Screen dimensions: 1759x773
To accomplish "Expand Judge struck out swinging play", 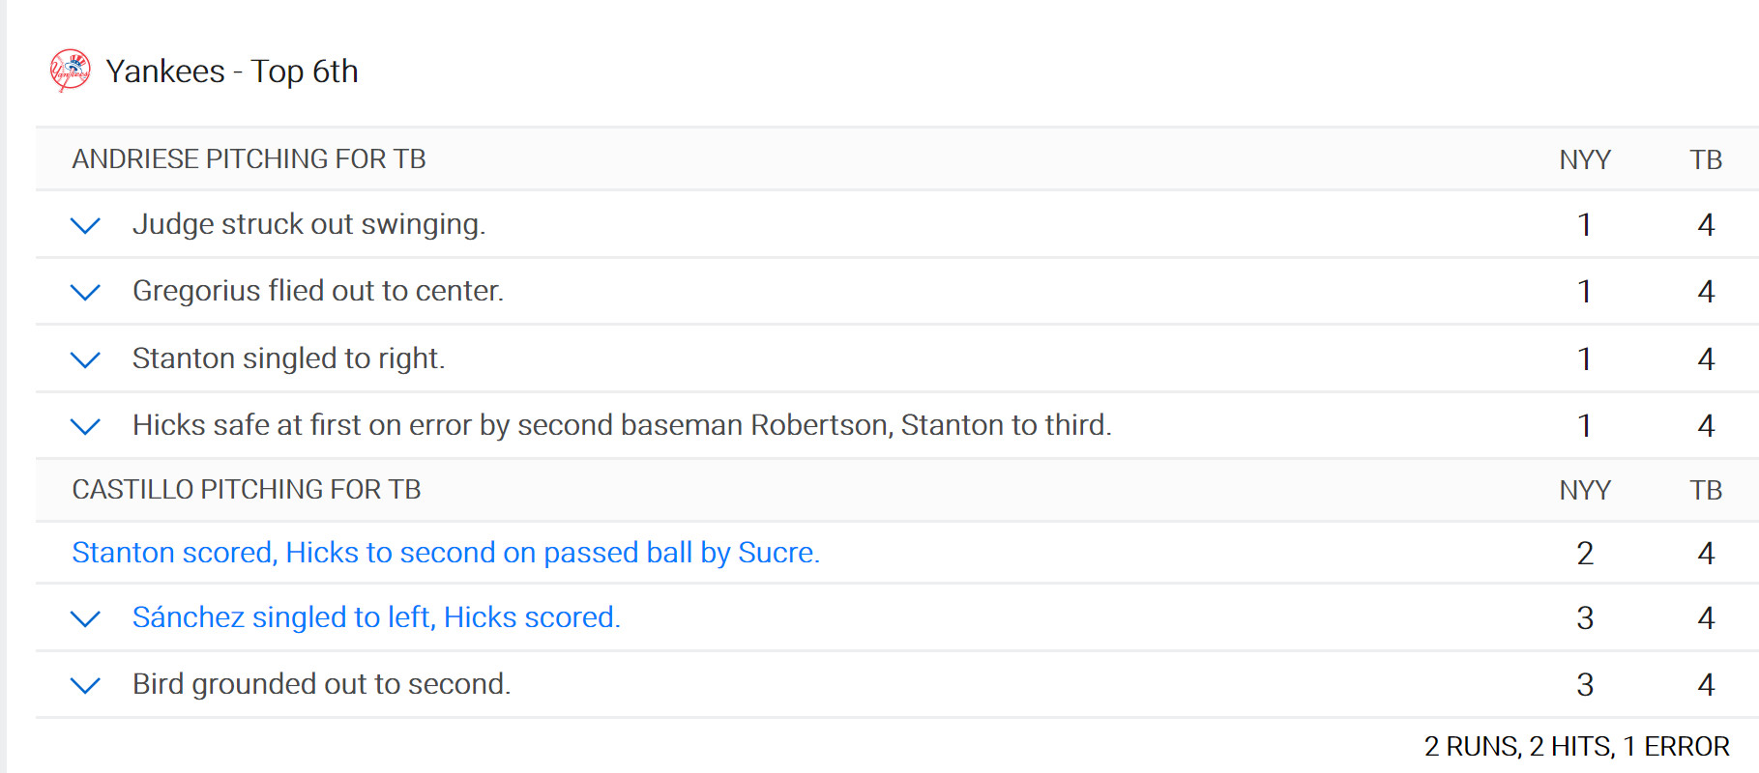I will pos(86,225).
